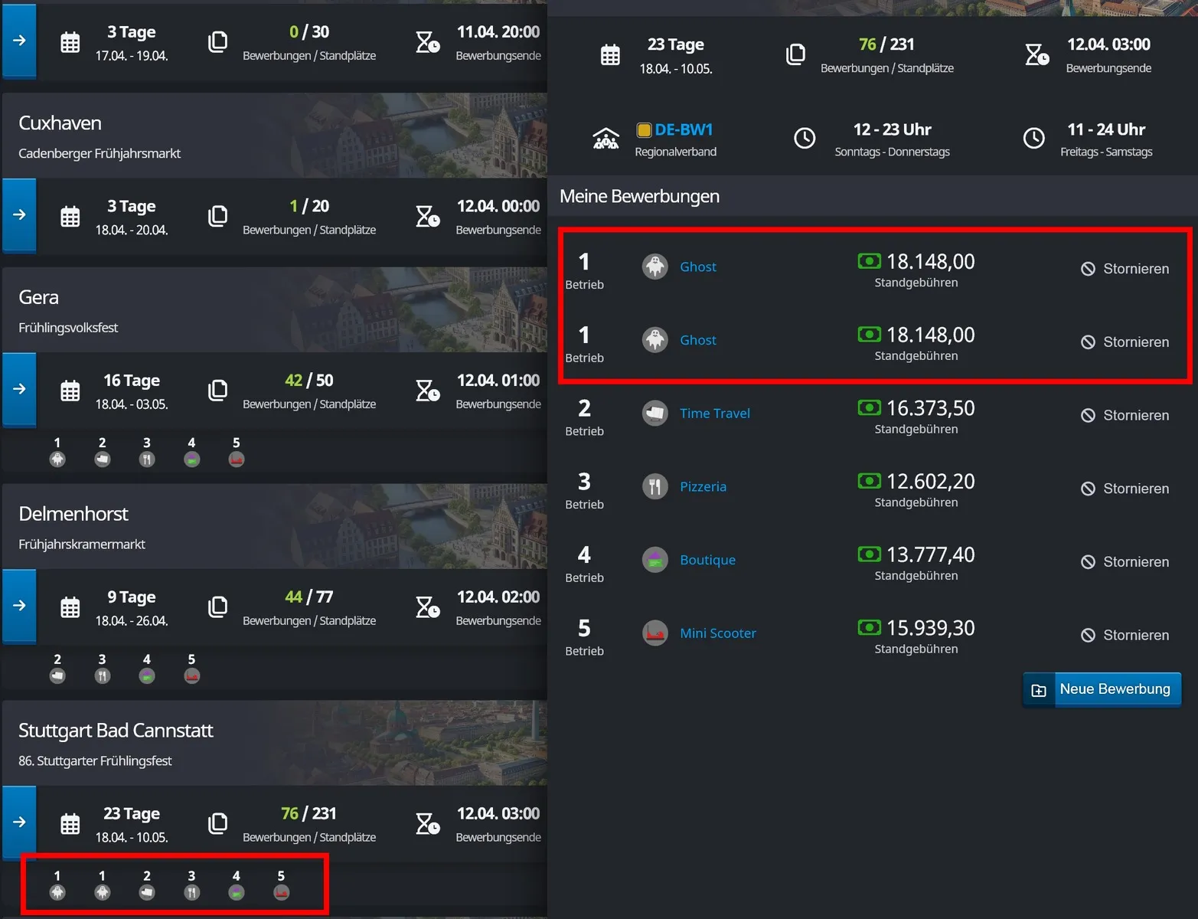
Task: Open the Boutique business link
Action: coord(707,561)
